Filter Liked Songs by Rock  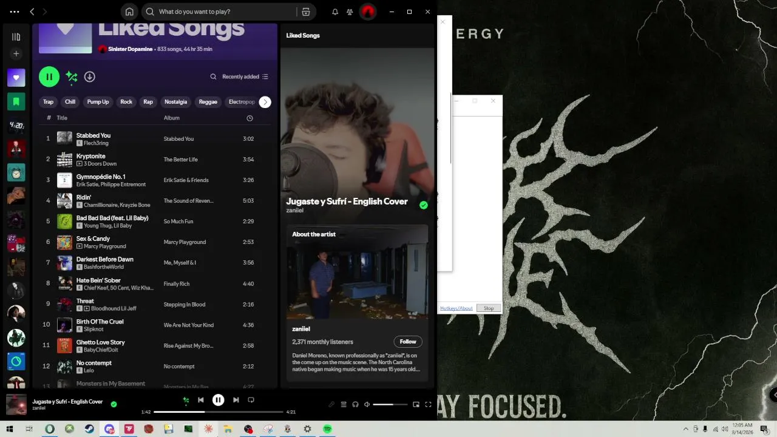126,102
